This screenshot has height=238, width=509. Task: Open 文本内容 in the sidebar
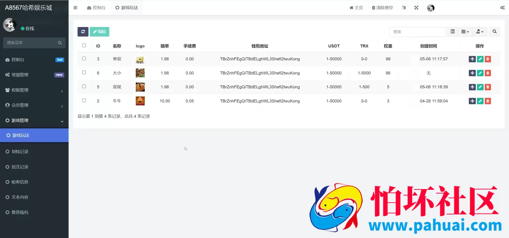34,197
